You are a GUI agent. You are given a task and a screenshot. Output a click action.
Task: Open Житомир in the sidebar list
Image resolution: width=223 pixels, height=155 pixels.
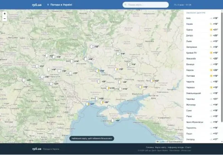pos(202,105)
